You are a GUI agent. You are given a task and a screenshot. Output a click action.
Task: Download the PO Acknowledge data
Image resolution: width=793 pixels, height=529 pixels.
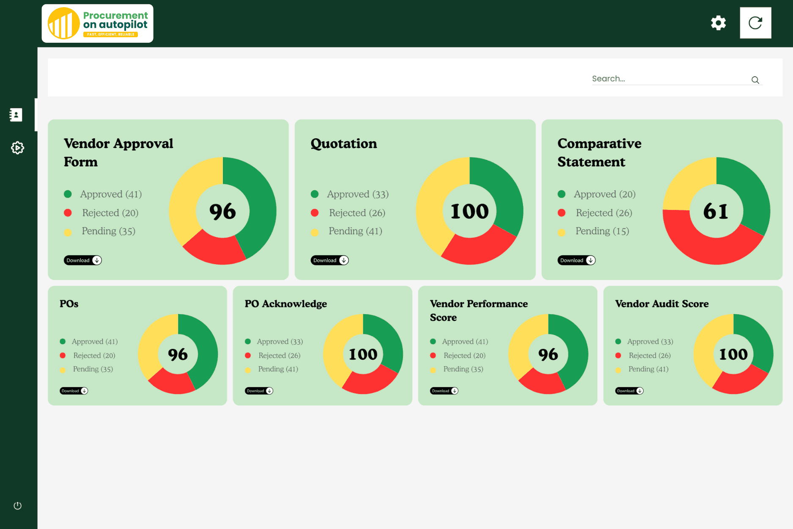259,391
